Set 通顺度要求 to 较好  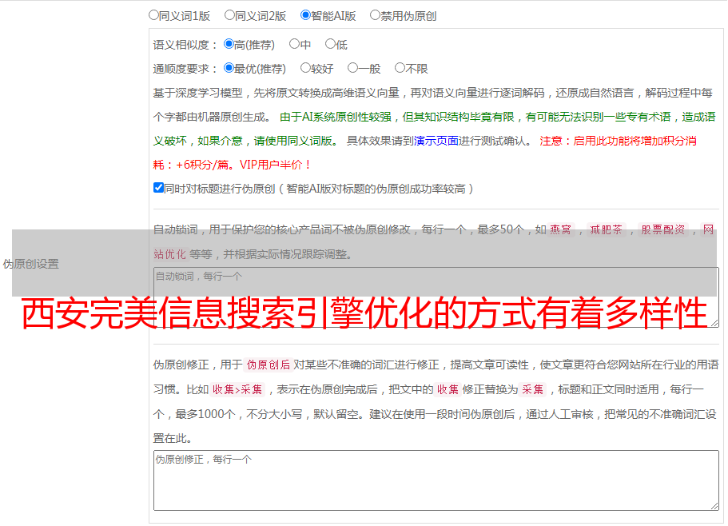point(305,68)
